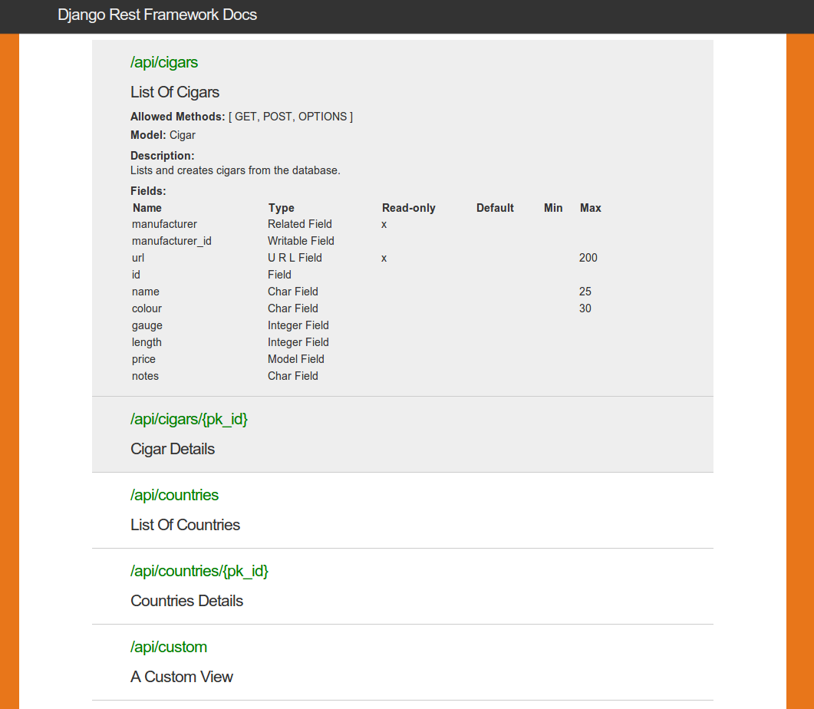Expand the /api/custom endpoint section
The height and width of the screenshot is (709, 814).
169,647
